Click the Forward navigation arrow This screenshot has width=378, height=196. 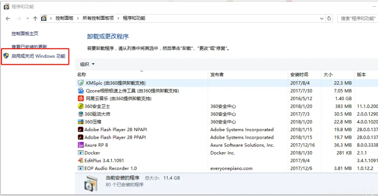pyautogui.click(x=19, y=18)
